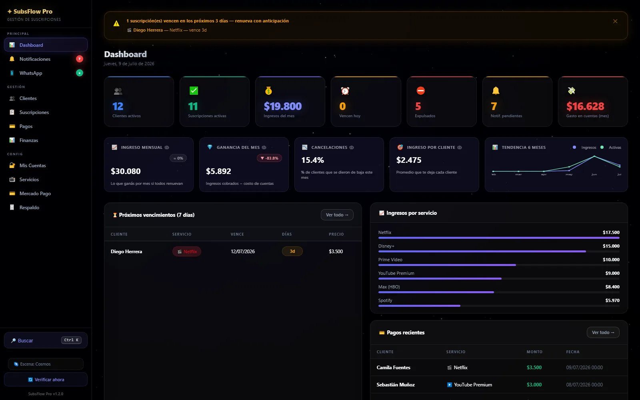
Task: Toggle the Activas series in trend legend
Action: click(x=611, y=147)
